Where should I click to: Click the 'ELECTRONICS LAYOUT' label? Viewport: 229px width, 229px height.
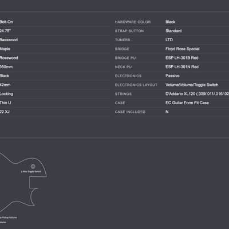136,85
